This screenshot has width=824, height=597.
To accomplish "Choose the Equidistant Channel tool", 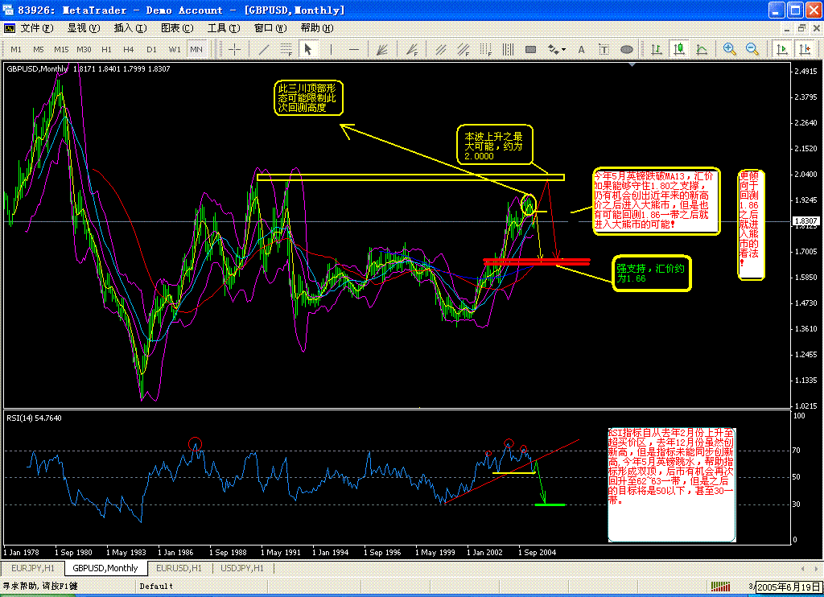I will [x=440, y=49].
